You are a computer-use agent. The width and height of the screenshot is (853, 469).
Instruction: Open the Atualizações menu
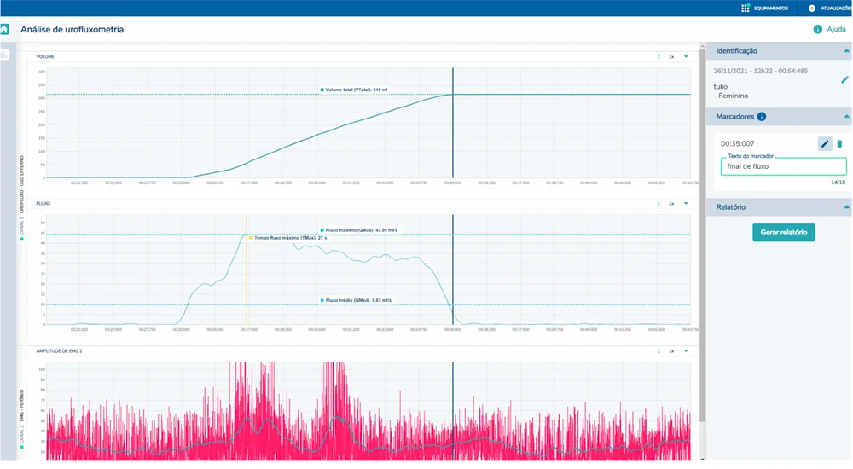(x=836, y=9)
